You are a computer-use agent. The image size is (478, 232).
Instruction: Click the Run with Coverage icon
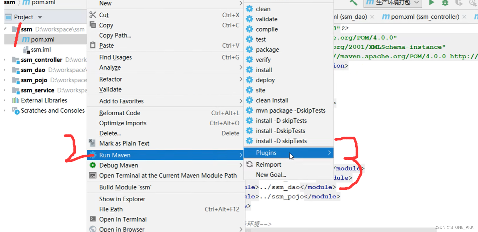click(x=459, y=3)
